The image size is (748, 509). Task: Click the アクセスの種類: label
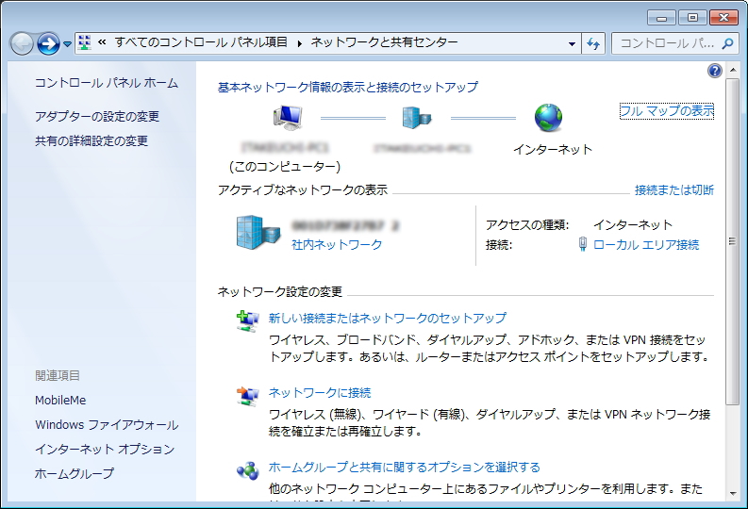(527, 224)
